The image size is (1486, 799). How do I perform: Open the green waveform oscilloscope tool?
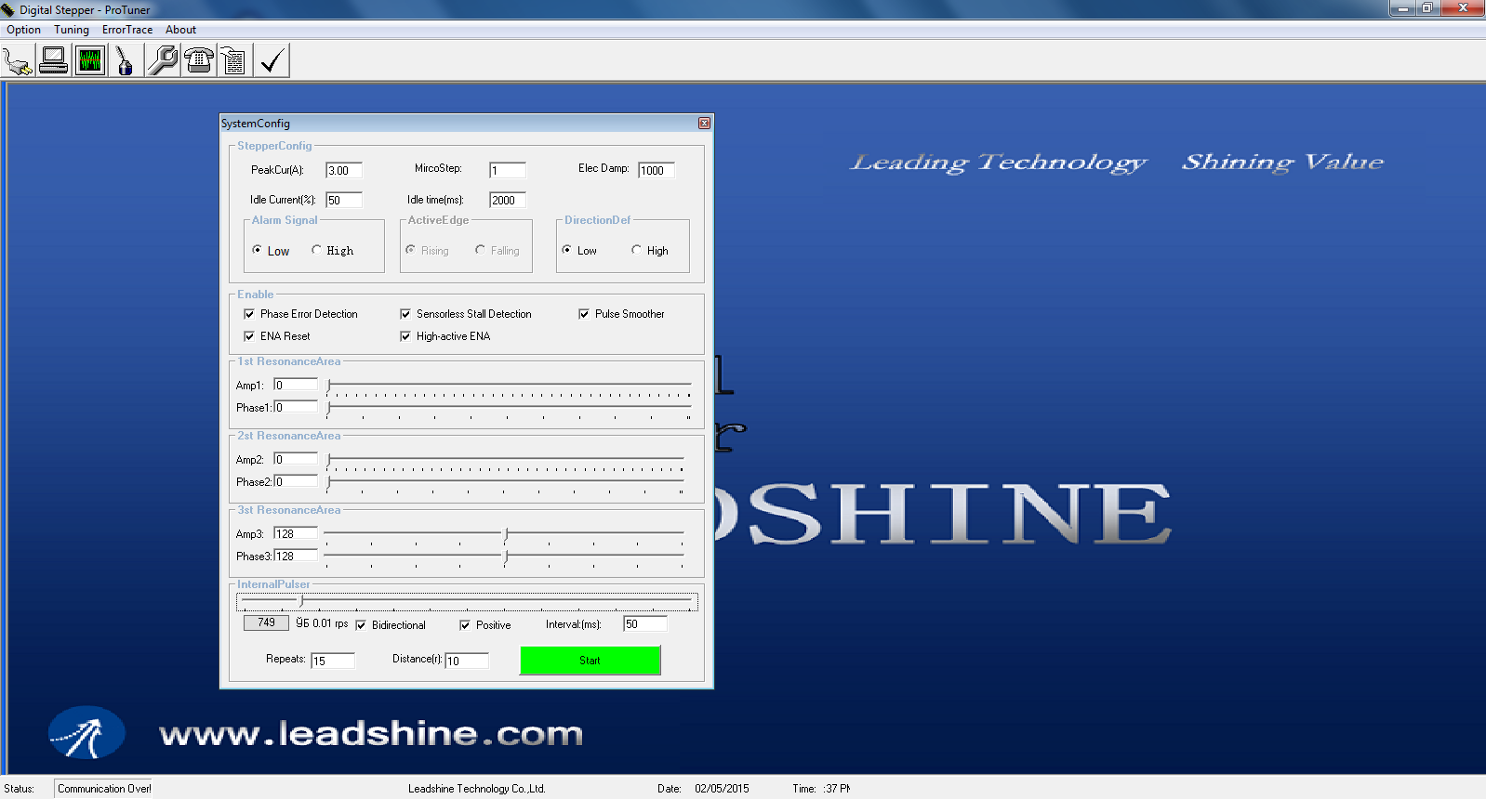click(x=90, y=61)
